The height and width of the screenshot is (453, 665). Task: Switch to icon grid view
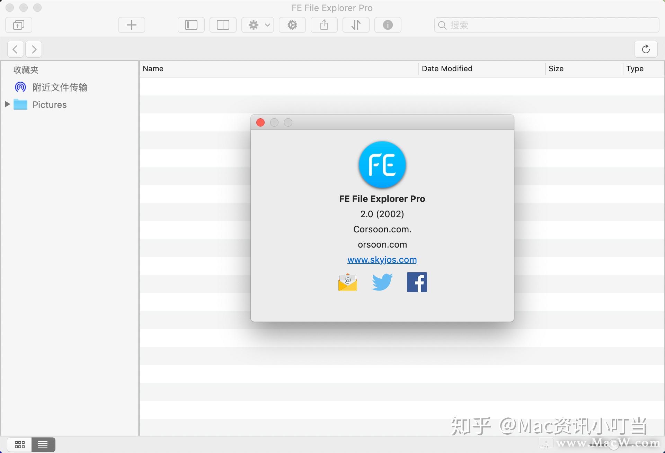click(20, 444)
